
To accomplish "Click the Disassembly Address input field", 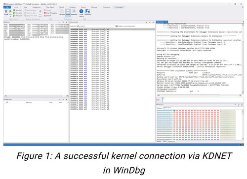I will coord(95,26).
